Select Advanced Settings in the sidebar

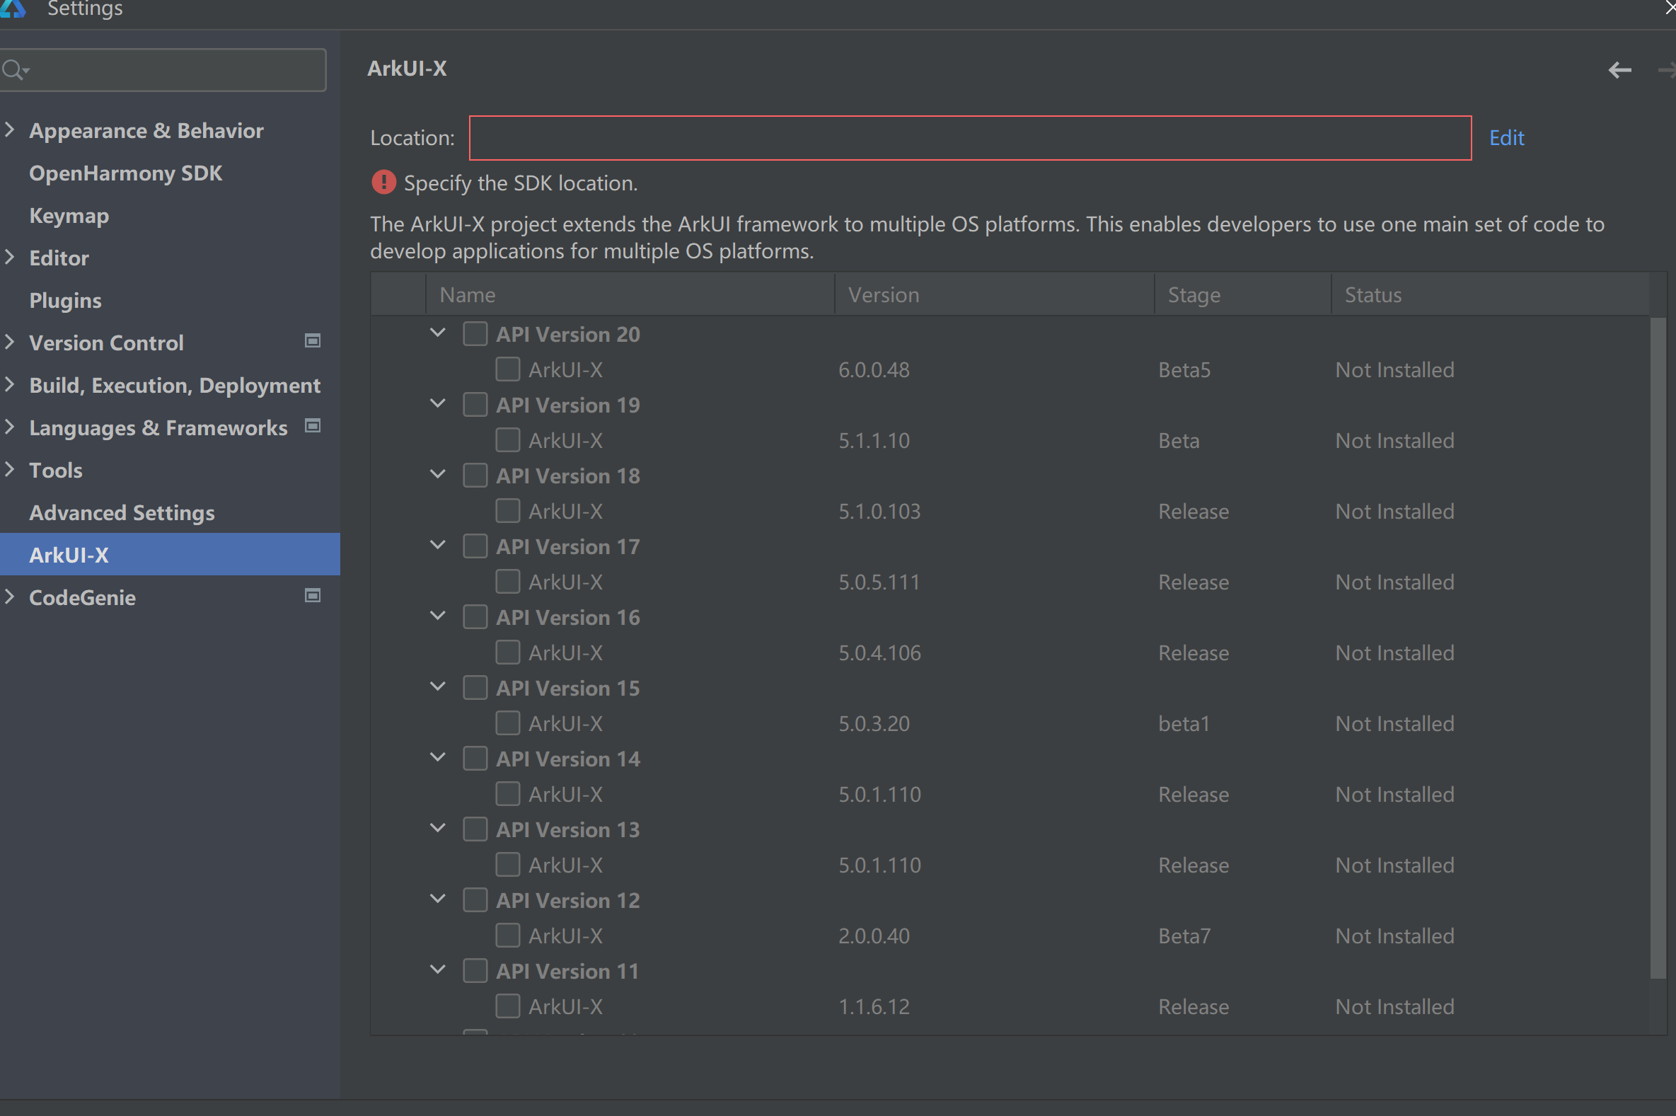122,512
